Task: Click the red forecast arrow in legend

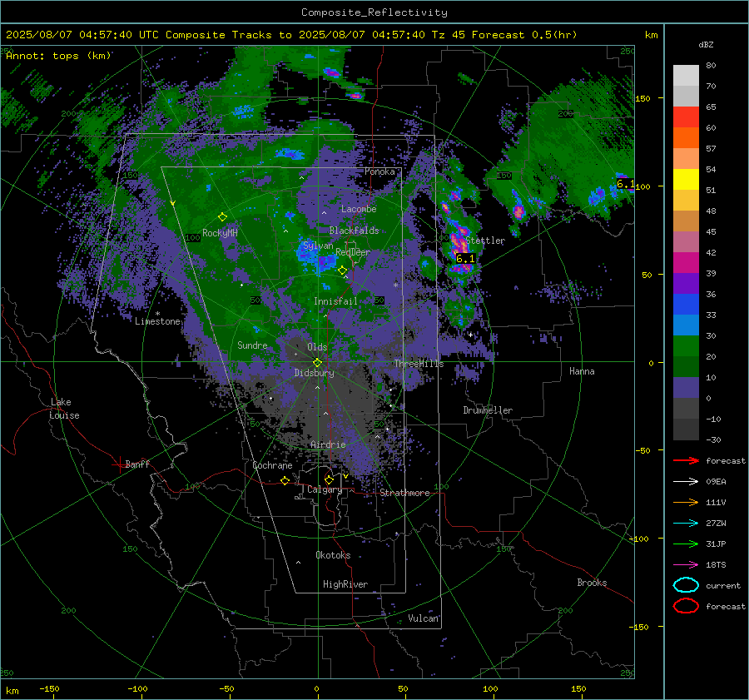Action: point(686,460)
